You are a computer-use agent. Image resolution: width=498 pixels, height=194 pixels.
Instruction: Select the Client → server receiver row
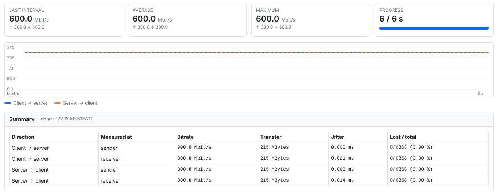[x=249, y=159]
